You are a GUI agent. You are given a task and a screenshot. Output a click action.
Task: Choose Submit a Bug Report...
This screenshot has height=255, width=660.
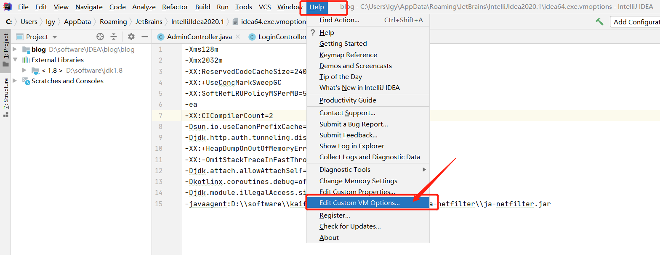(x=368, y=124)
